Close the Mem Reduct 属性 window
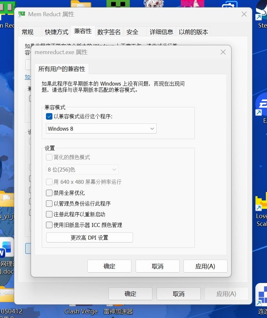The width and height of the screenshot is (267, 318). [x=244, y=14]
